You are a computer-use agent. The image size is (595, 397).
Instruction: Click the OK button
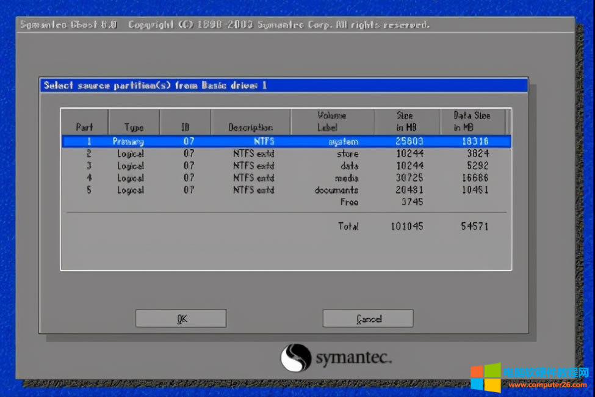181,318
